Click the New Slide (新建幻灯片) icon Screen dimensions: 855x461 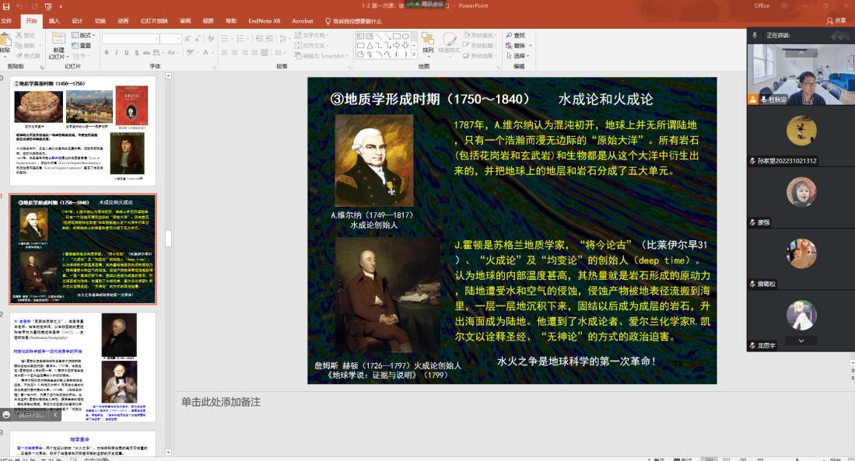tap(58, 40)
